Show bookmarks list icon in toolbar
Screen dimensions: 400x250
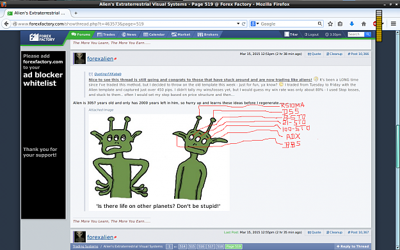click(340, 24)
